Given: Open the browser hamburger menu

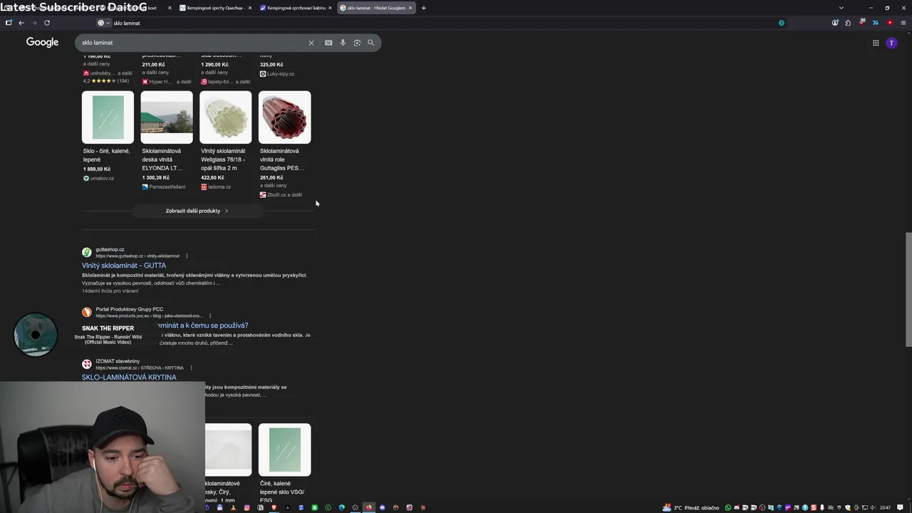Looking at the screenshot, I should click(x=904, y=23).
